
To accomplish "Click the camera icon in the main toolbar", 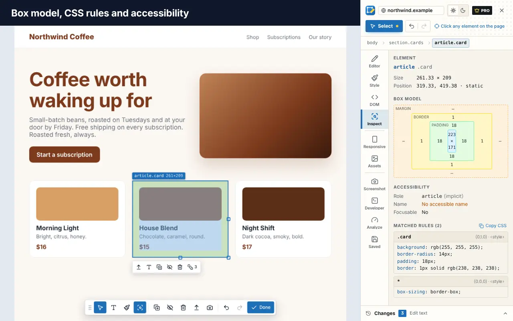I will click(x=210, y=307).
